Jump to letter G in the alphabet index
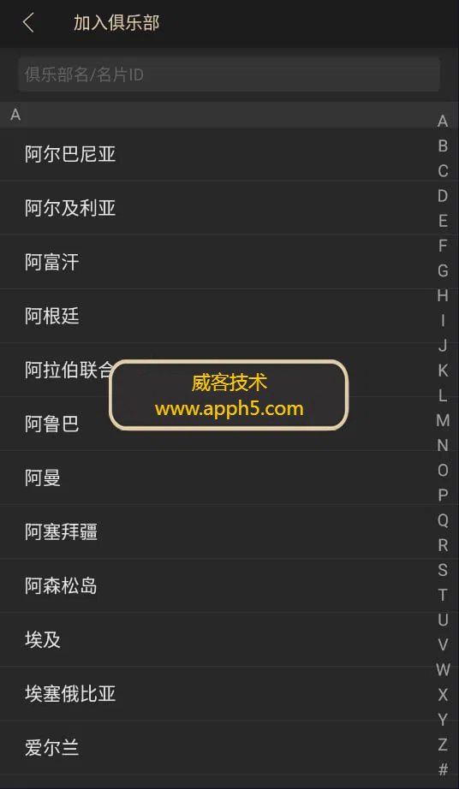Screen dimensions: 459x789 click(x=443, y=270)
